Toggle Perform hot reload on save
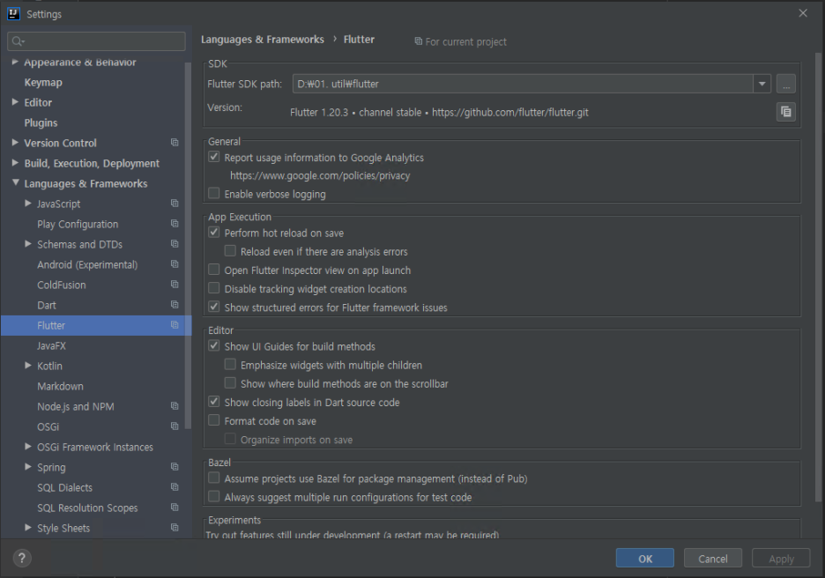Image resolution: width=825 pixels, height=578 pixels. pyautogui.click(x=214, y=232)
